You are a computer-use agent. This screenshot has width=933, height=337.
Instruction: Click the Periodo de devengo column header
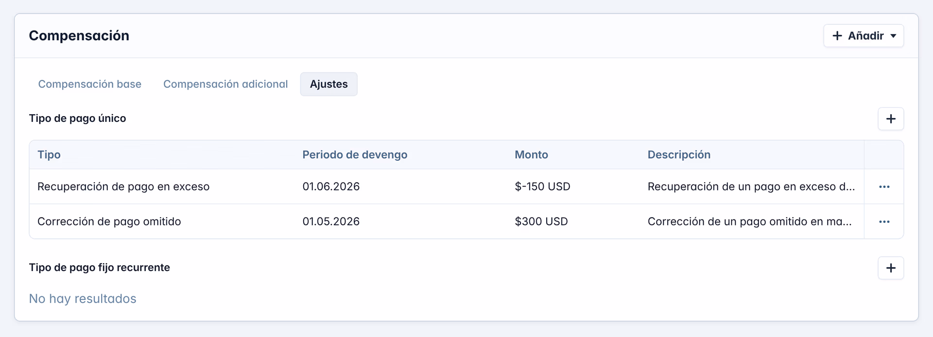355,155
